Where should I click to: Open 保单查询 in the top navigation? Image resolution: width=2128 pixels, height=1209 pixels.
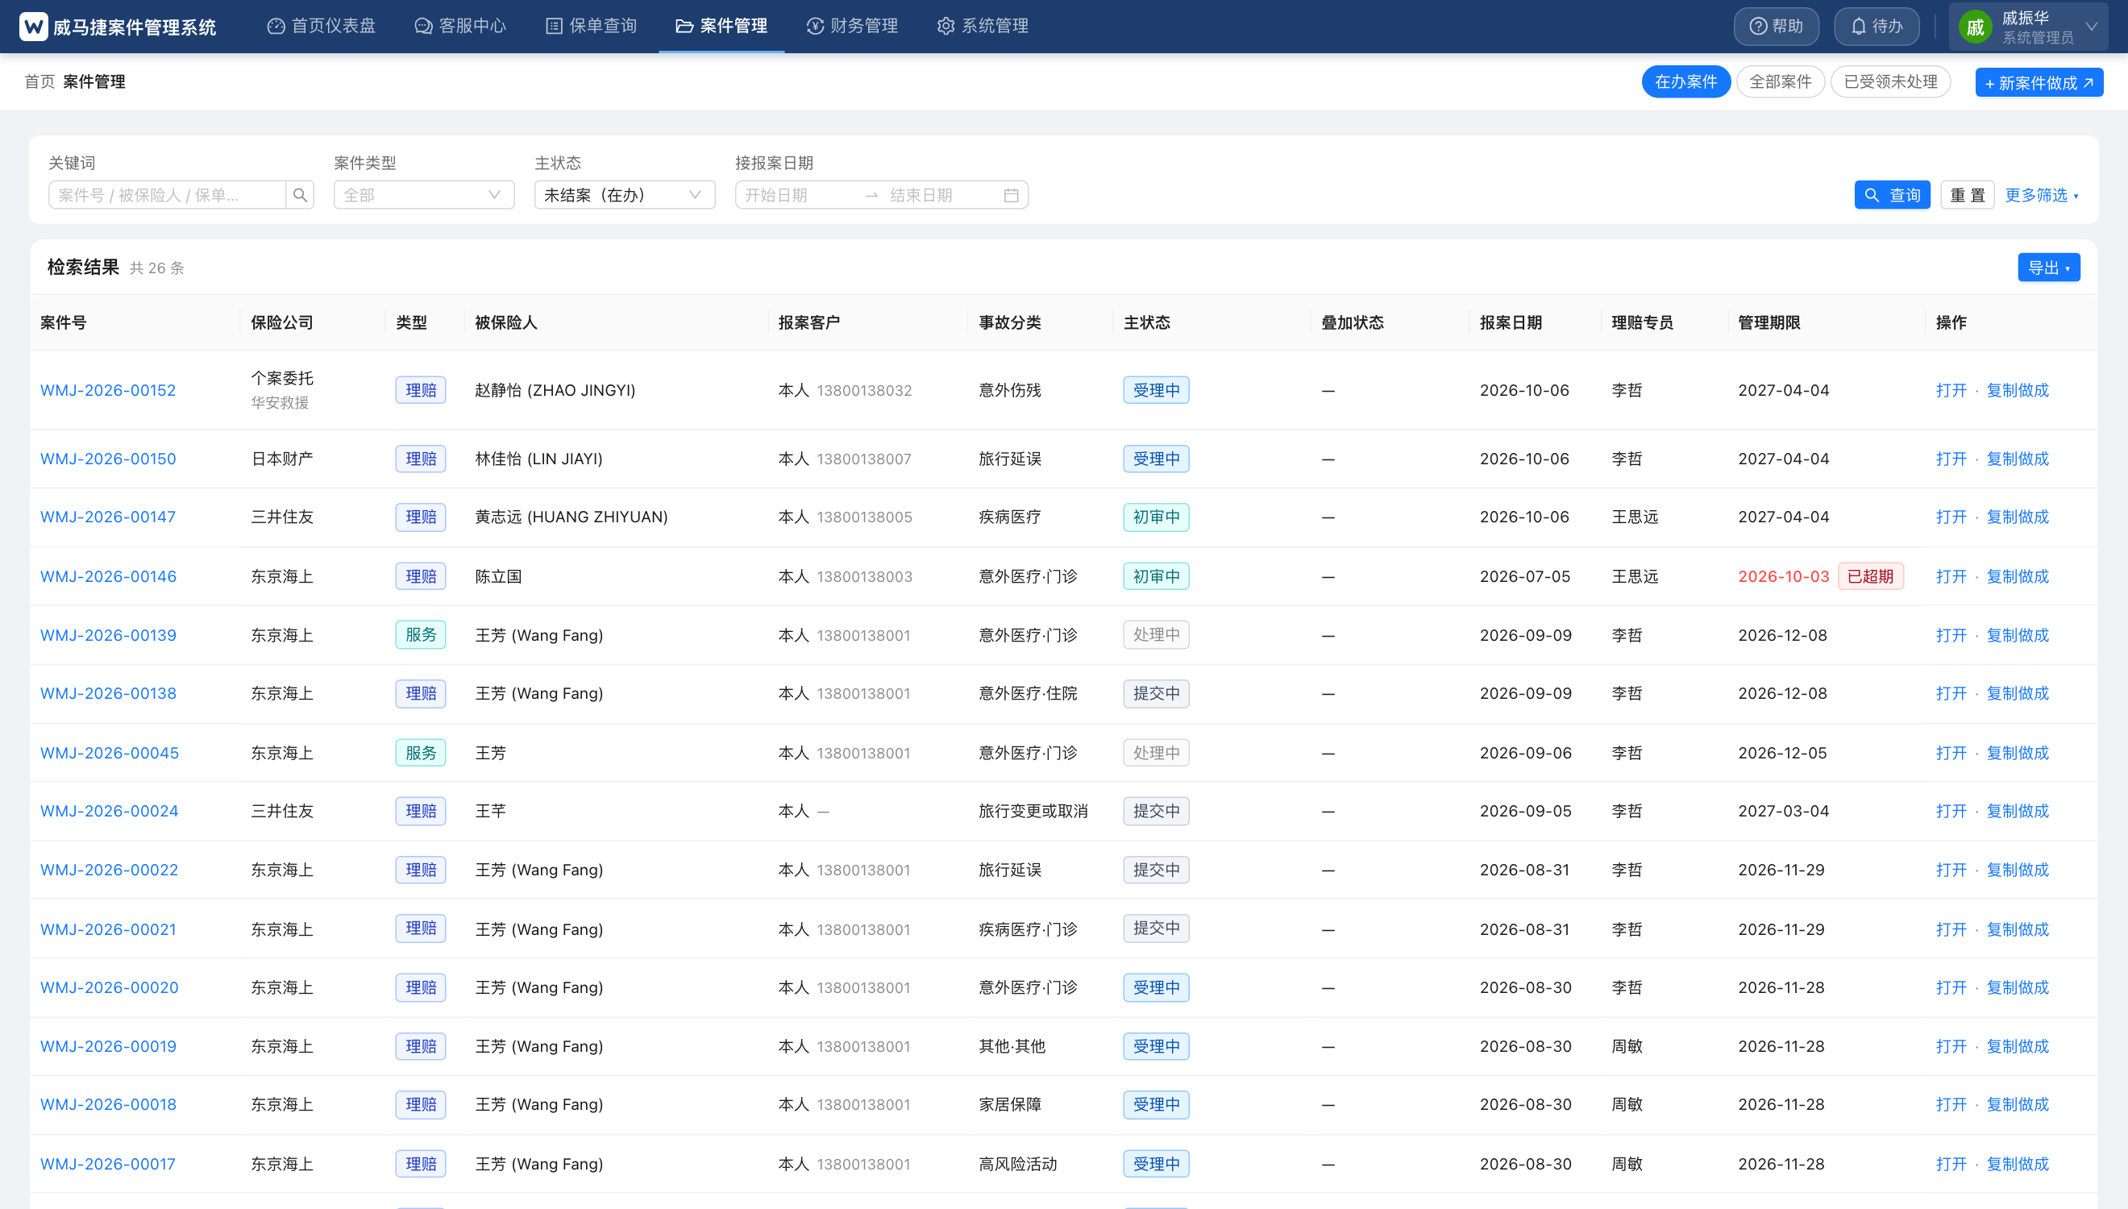click(x=591, y=27)
